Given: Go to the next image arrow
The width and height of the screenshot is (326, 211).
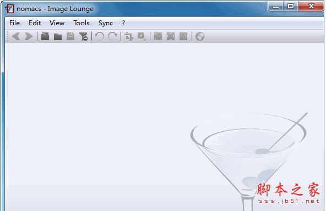Looking at the screenshot, I should tap(29, 36).
